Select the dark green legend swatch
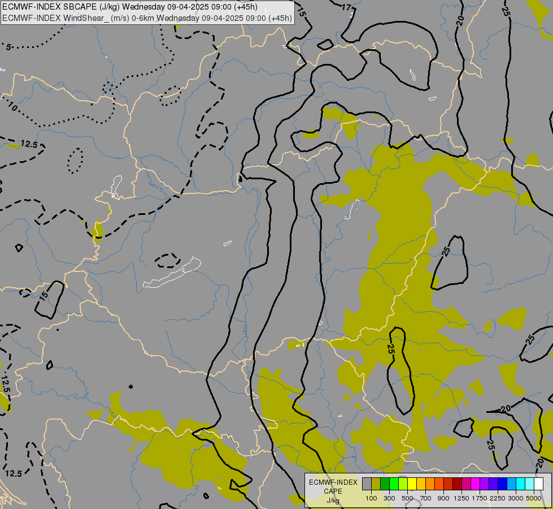This screenshot has height=509, width=553. tap(385, 484)
